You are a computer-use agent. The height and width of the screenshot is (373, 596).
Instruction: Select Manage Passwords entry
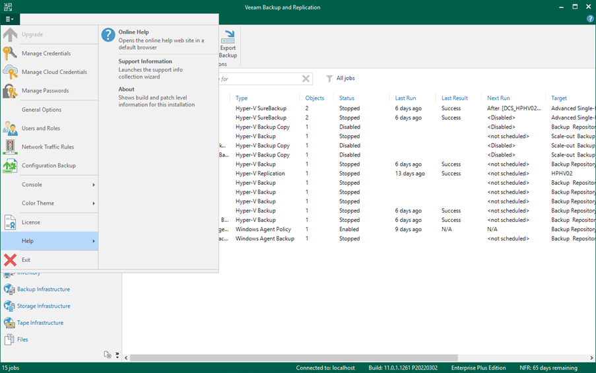coord(50,90)
